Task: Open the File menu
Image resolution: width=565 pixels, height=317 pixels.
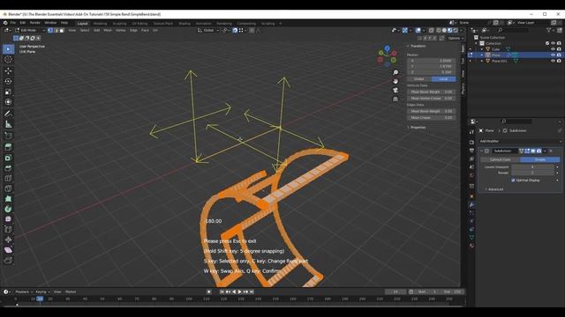Action: (13, 23)
